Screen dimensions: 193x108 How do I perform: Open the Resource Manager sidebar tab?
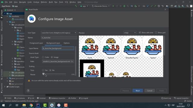coord(2,58)
